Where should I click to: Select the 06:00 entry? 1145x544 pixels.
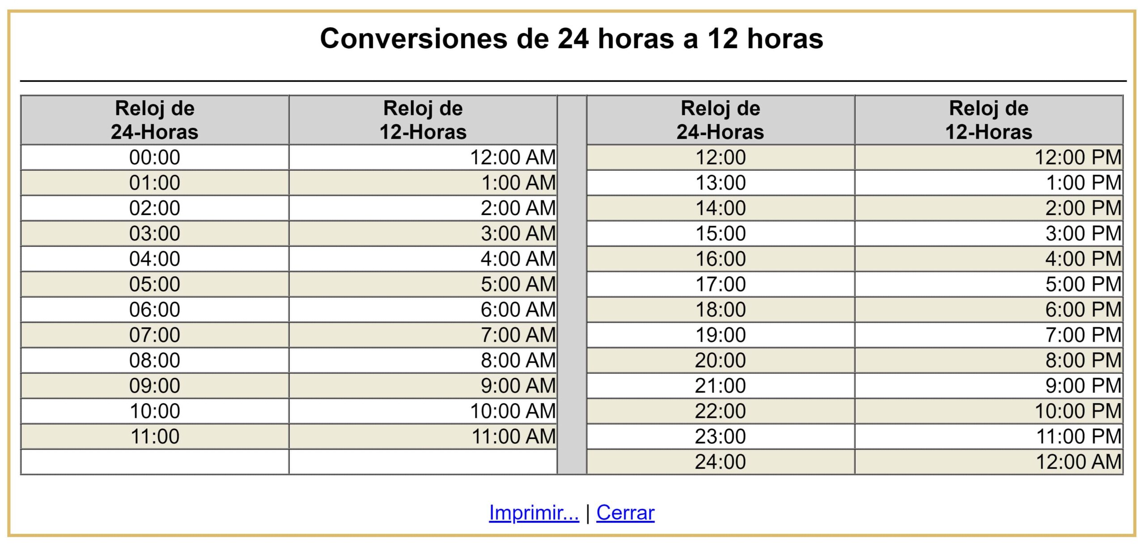click(156, 309)
